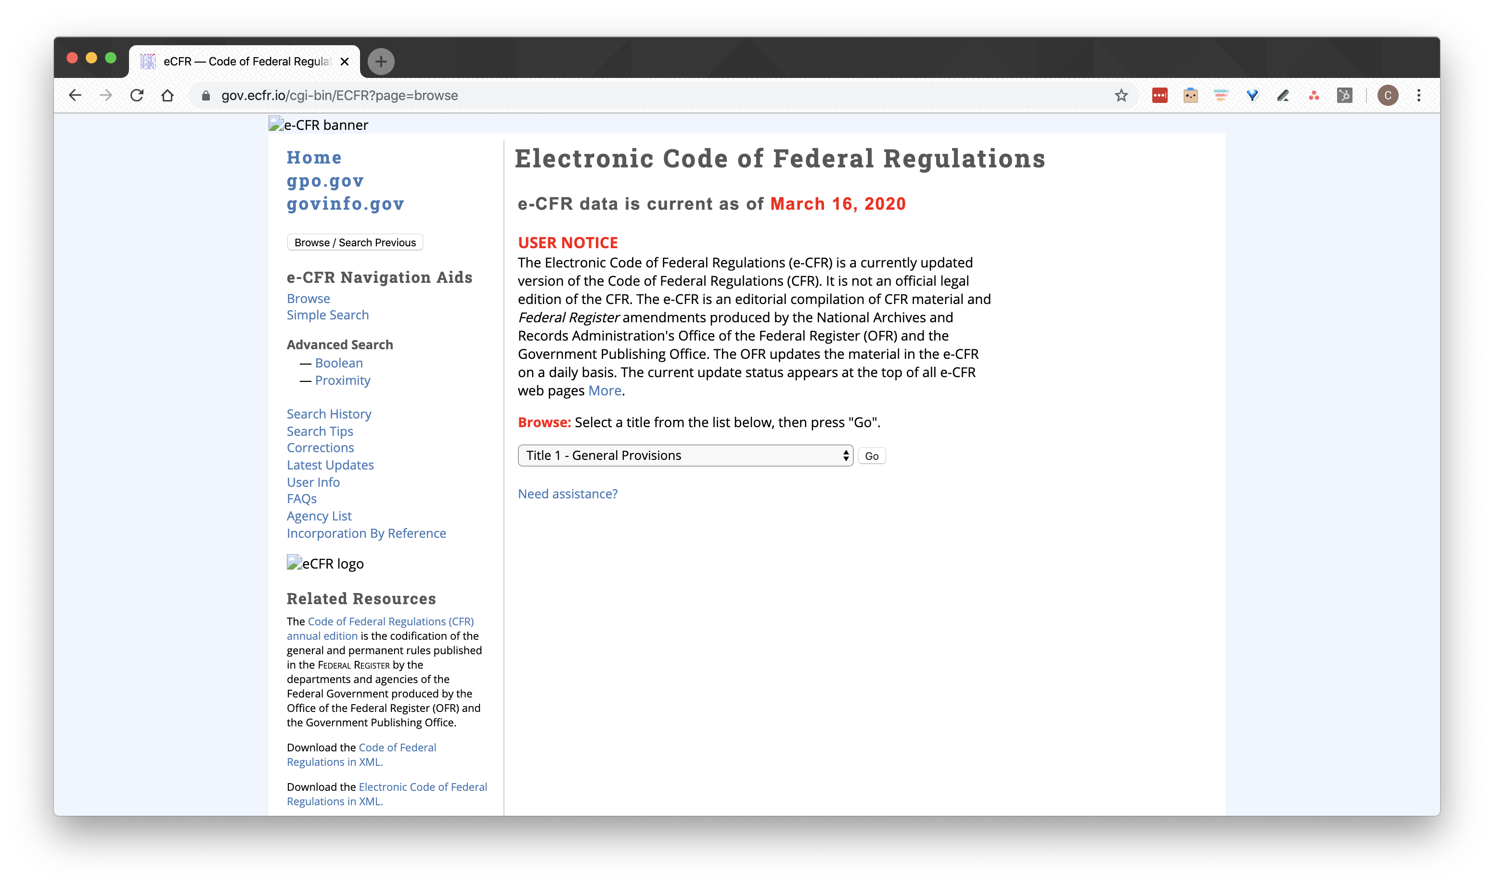Click the padlock site security icon

click(206, 96)
